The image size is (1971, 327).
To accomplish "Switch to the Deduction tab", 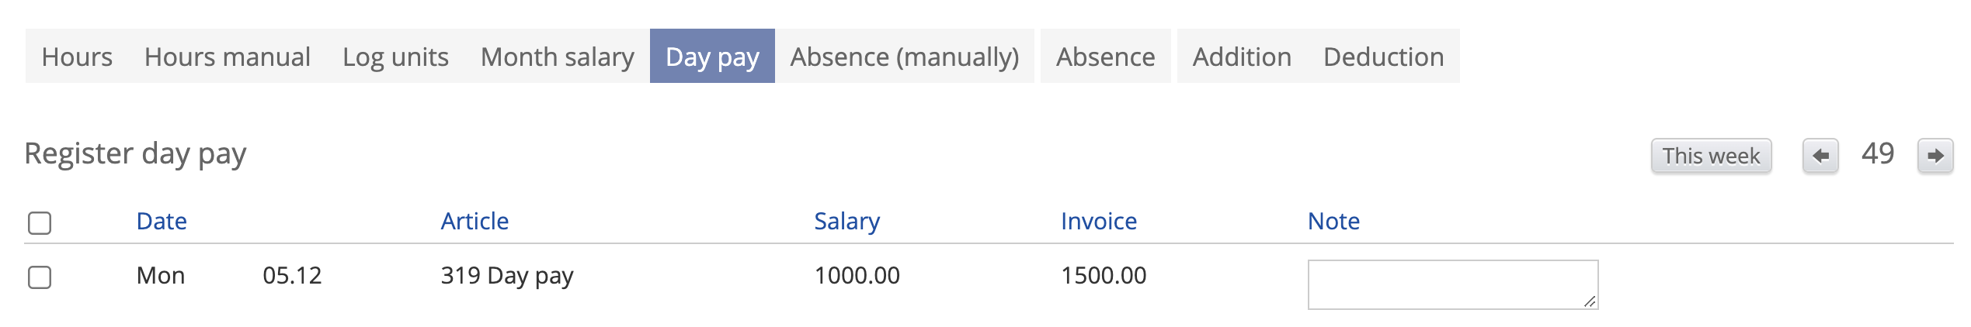I will pyautogui.click(x=1383, y=57).
